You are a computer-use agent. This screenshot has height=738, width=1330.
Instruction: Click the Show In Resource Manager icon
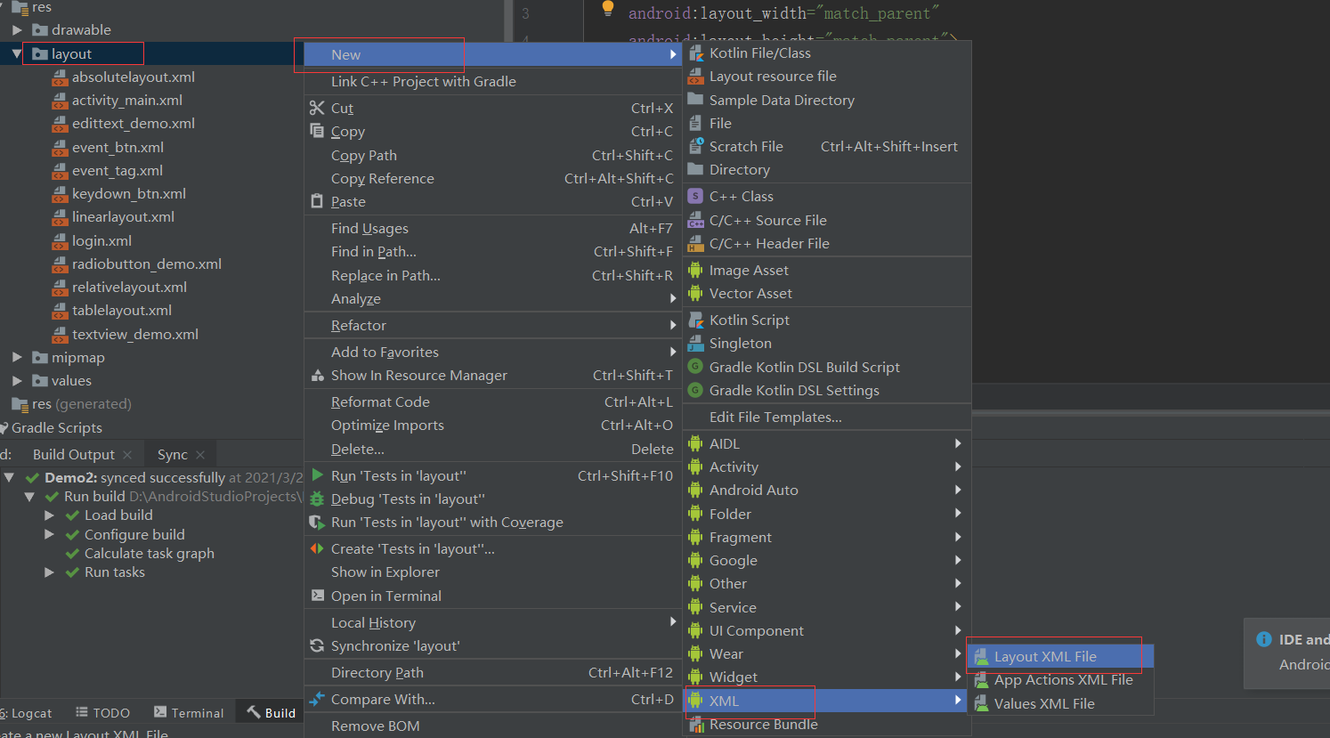tap(317, 376)
